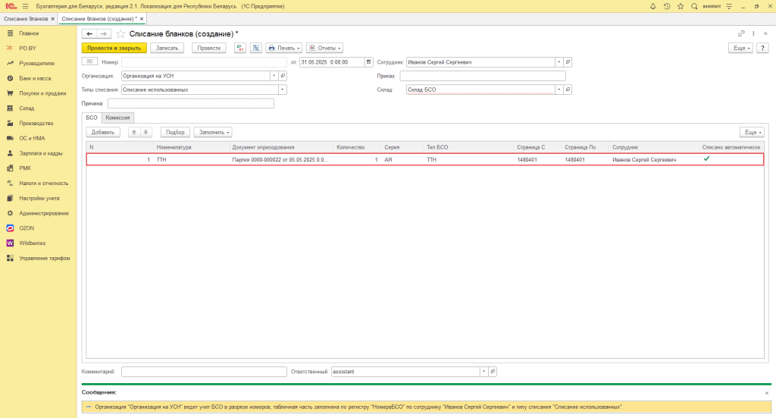
Task: Open the notifications bell
Action: click(652, 6)
